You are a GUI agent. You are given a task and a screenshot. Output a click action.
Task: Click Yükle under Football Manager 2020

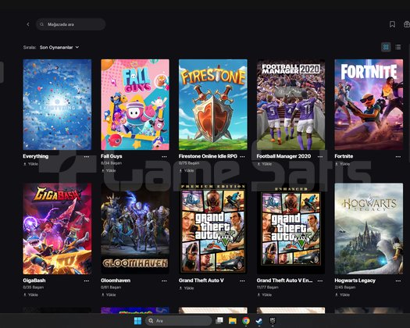click(265, 164)
